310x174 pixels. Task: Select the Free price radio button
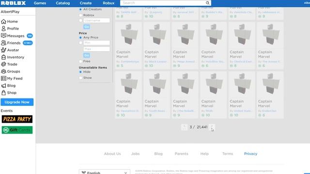coord(80,61)
